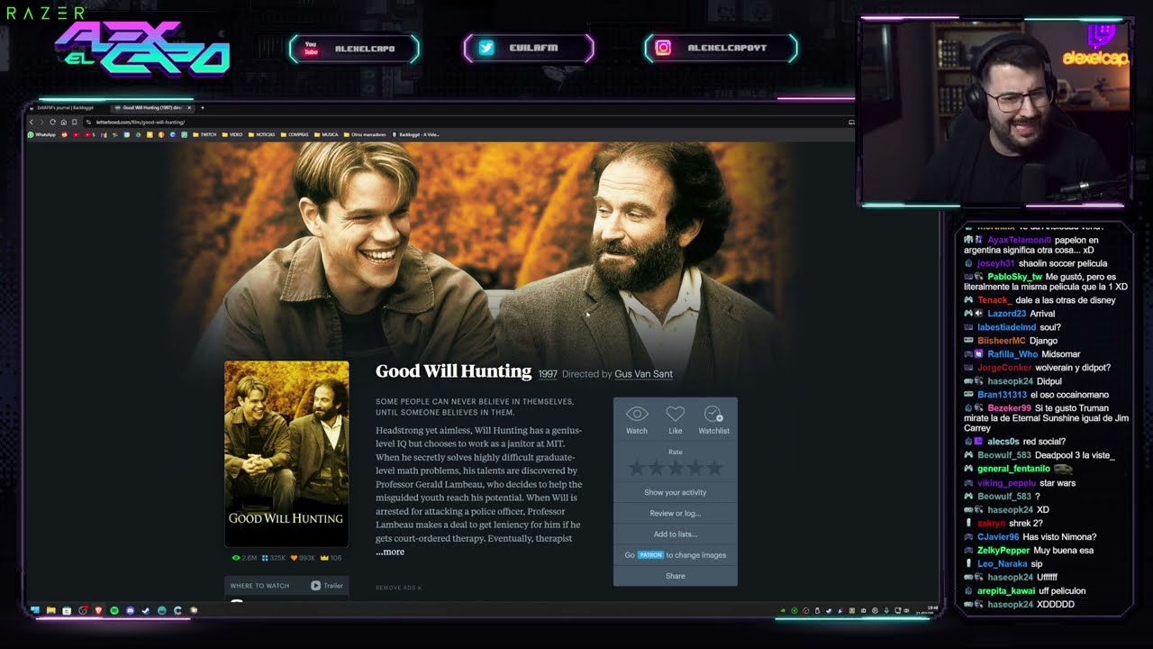
Task: Open the MUSICA bookmarks folder
Action: pyautogui.click(x=326, y=134)
